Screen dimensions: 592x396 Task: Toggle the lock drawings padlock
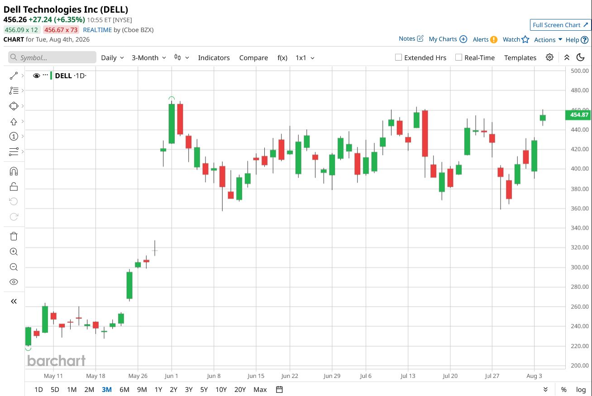pyautogui.click(x=14, y=186)
